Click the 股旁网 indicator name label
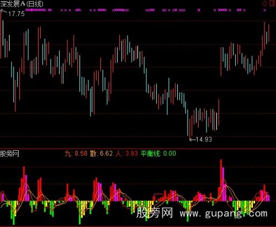The image size is (276, 227). click(9, 154)
